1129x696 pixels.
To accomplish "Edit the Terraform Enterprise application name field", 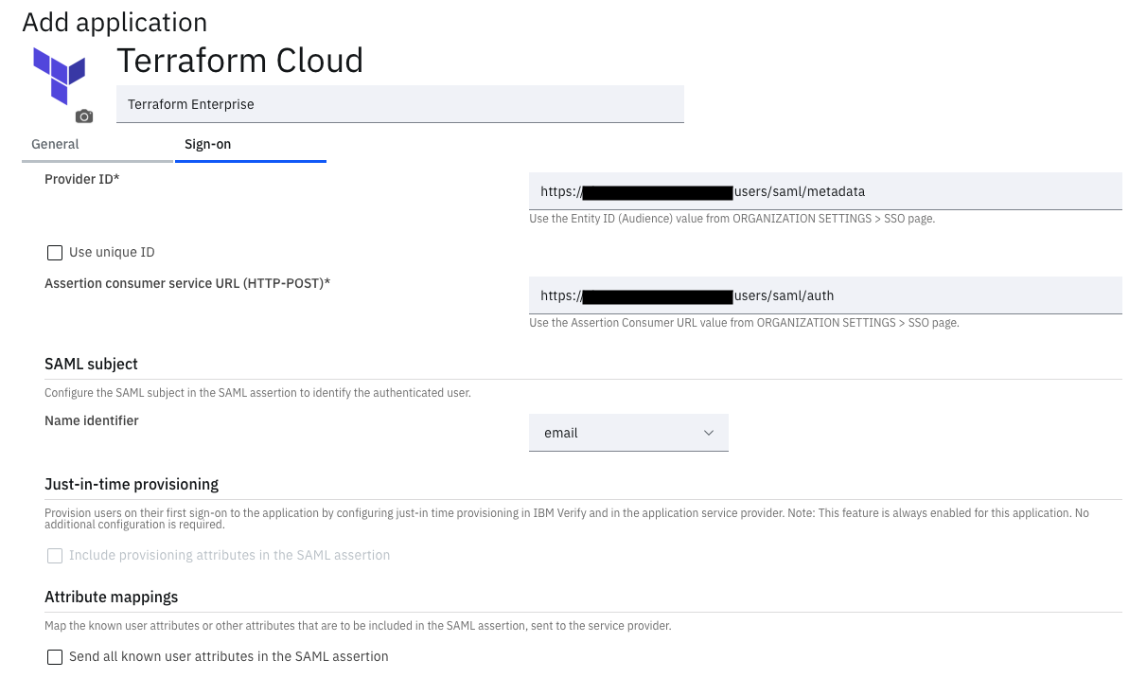I will pyautogui.click(x=400, y=104).
